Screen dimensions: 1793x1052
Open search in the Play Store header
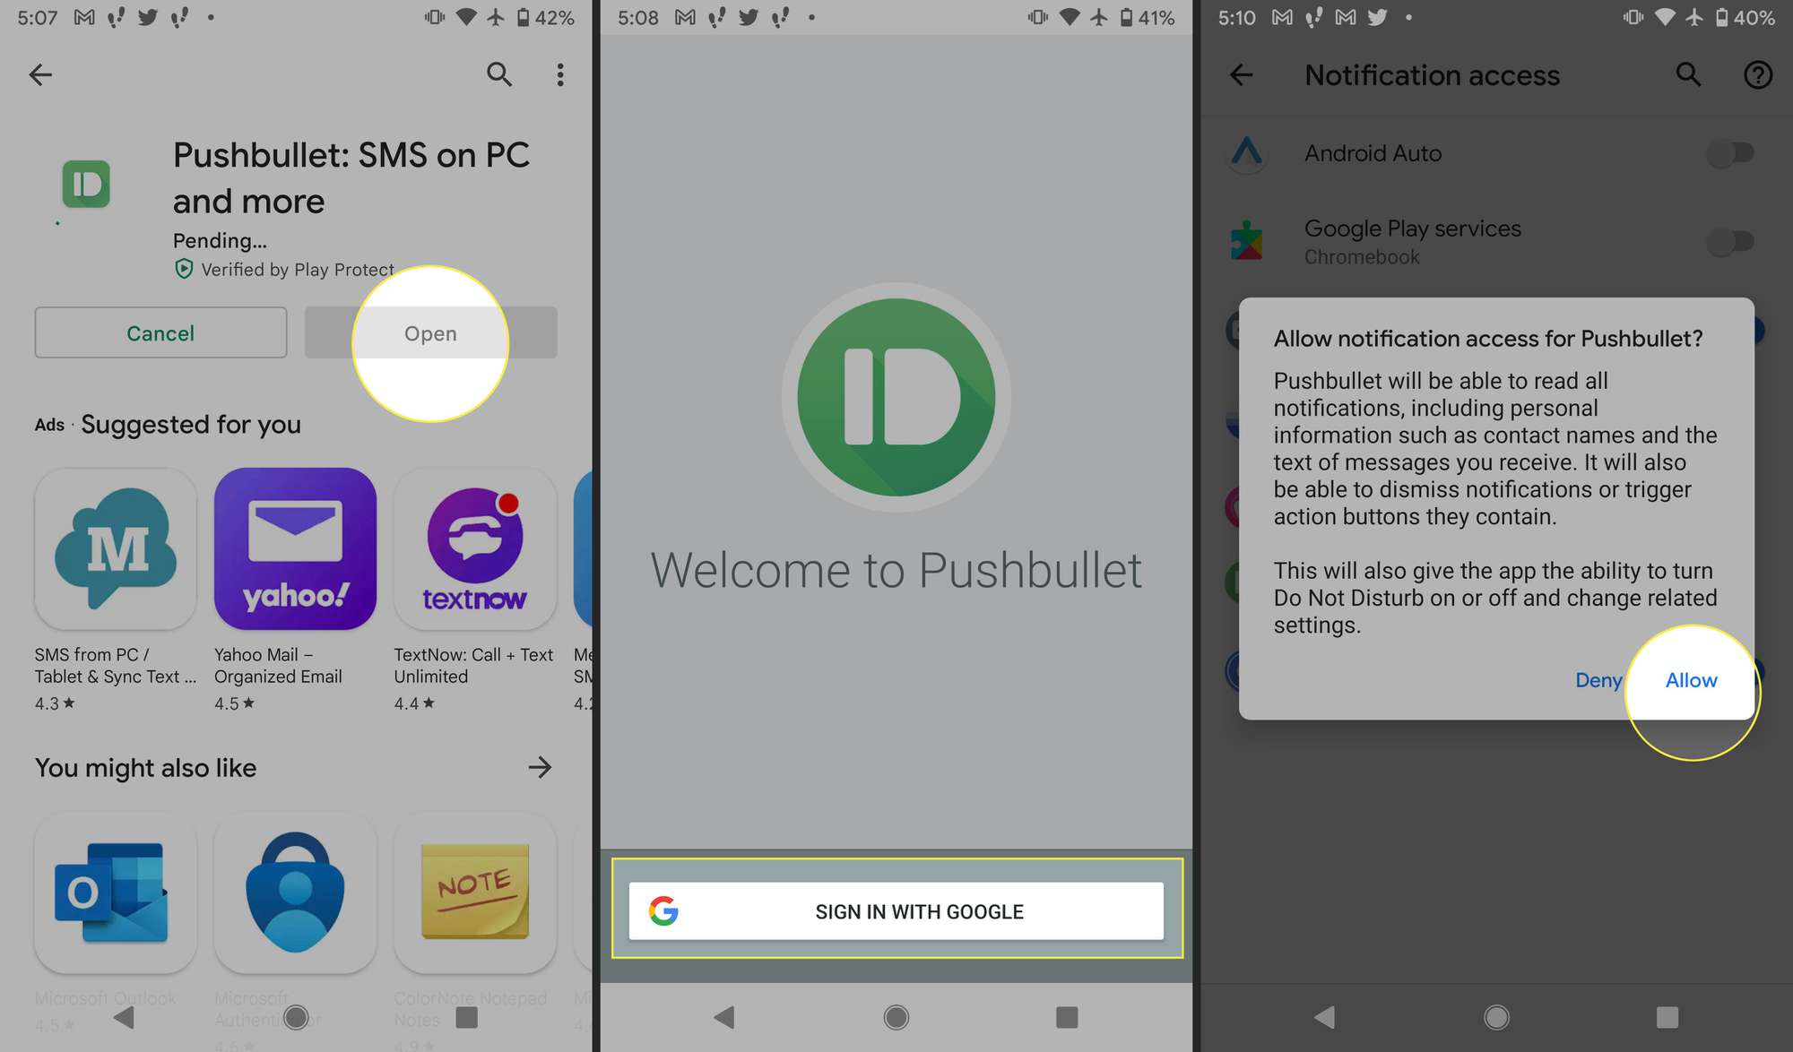(499, 74)
